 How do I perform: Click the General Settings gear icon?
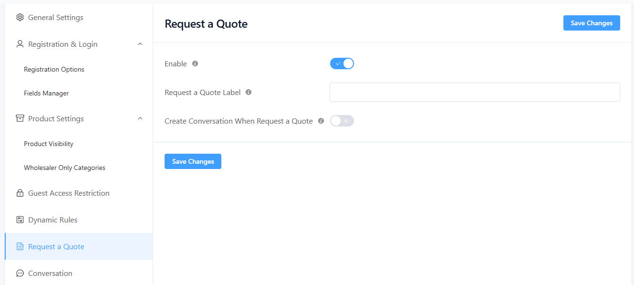[20, 18]
